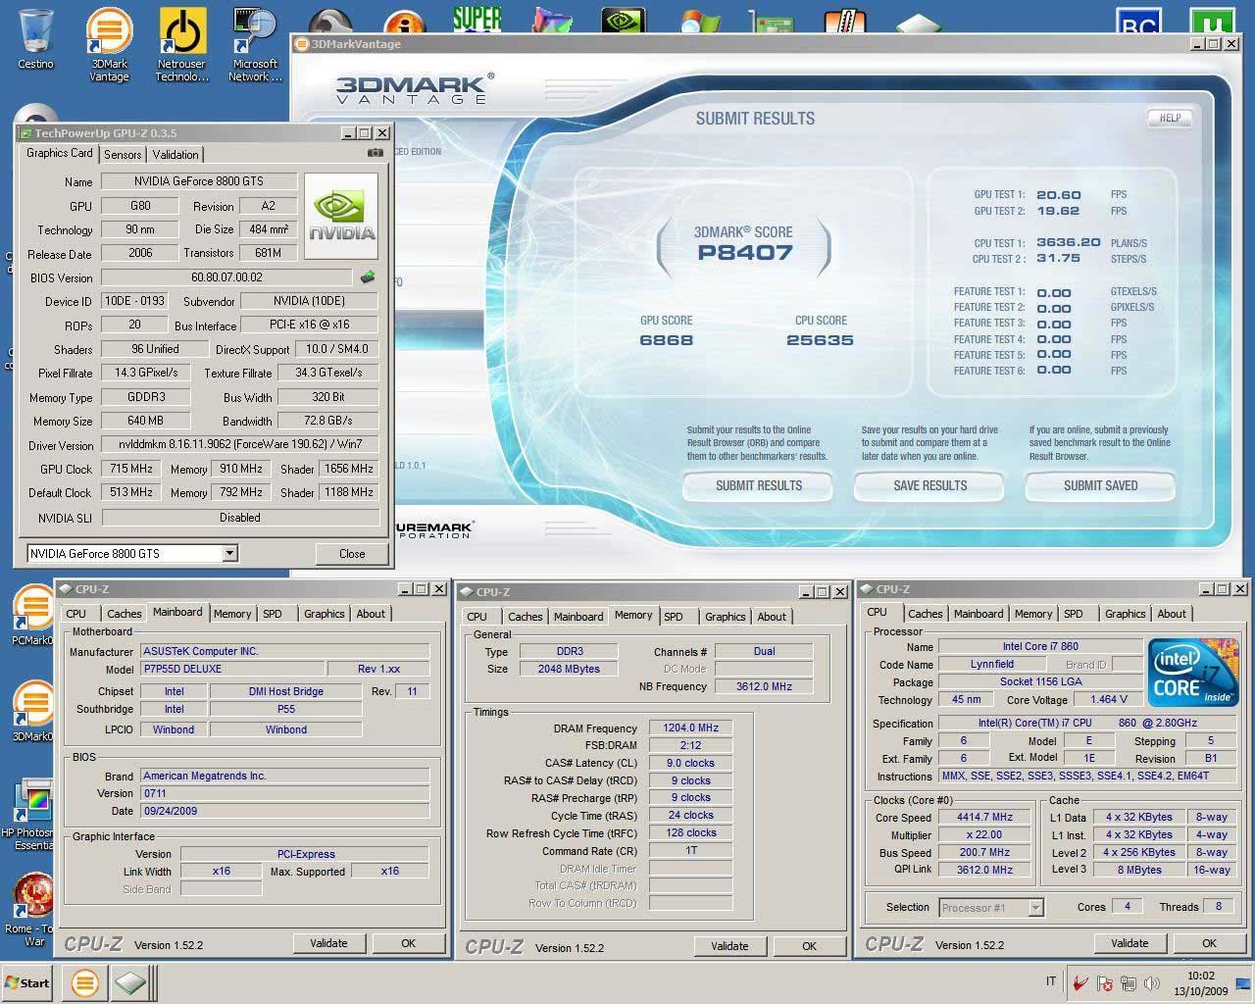Open Mainboard tab in Memory CPU-Z window

[x=578, y=617]
